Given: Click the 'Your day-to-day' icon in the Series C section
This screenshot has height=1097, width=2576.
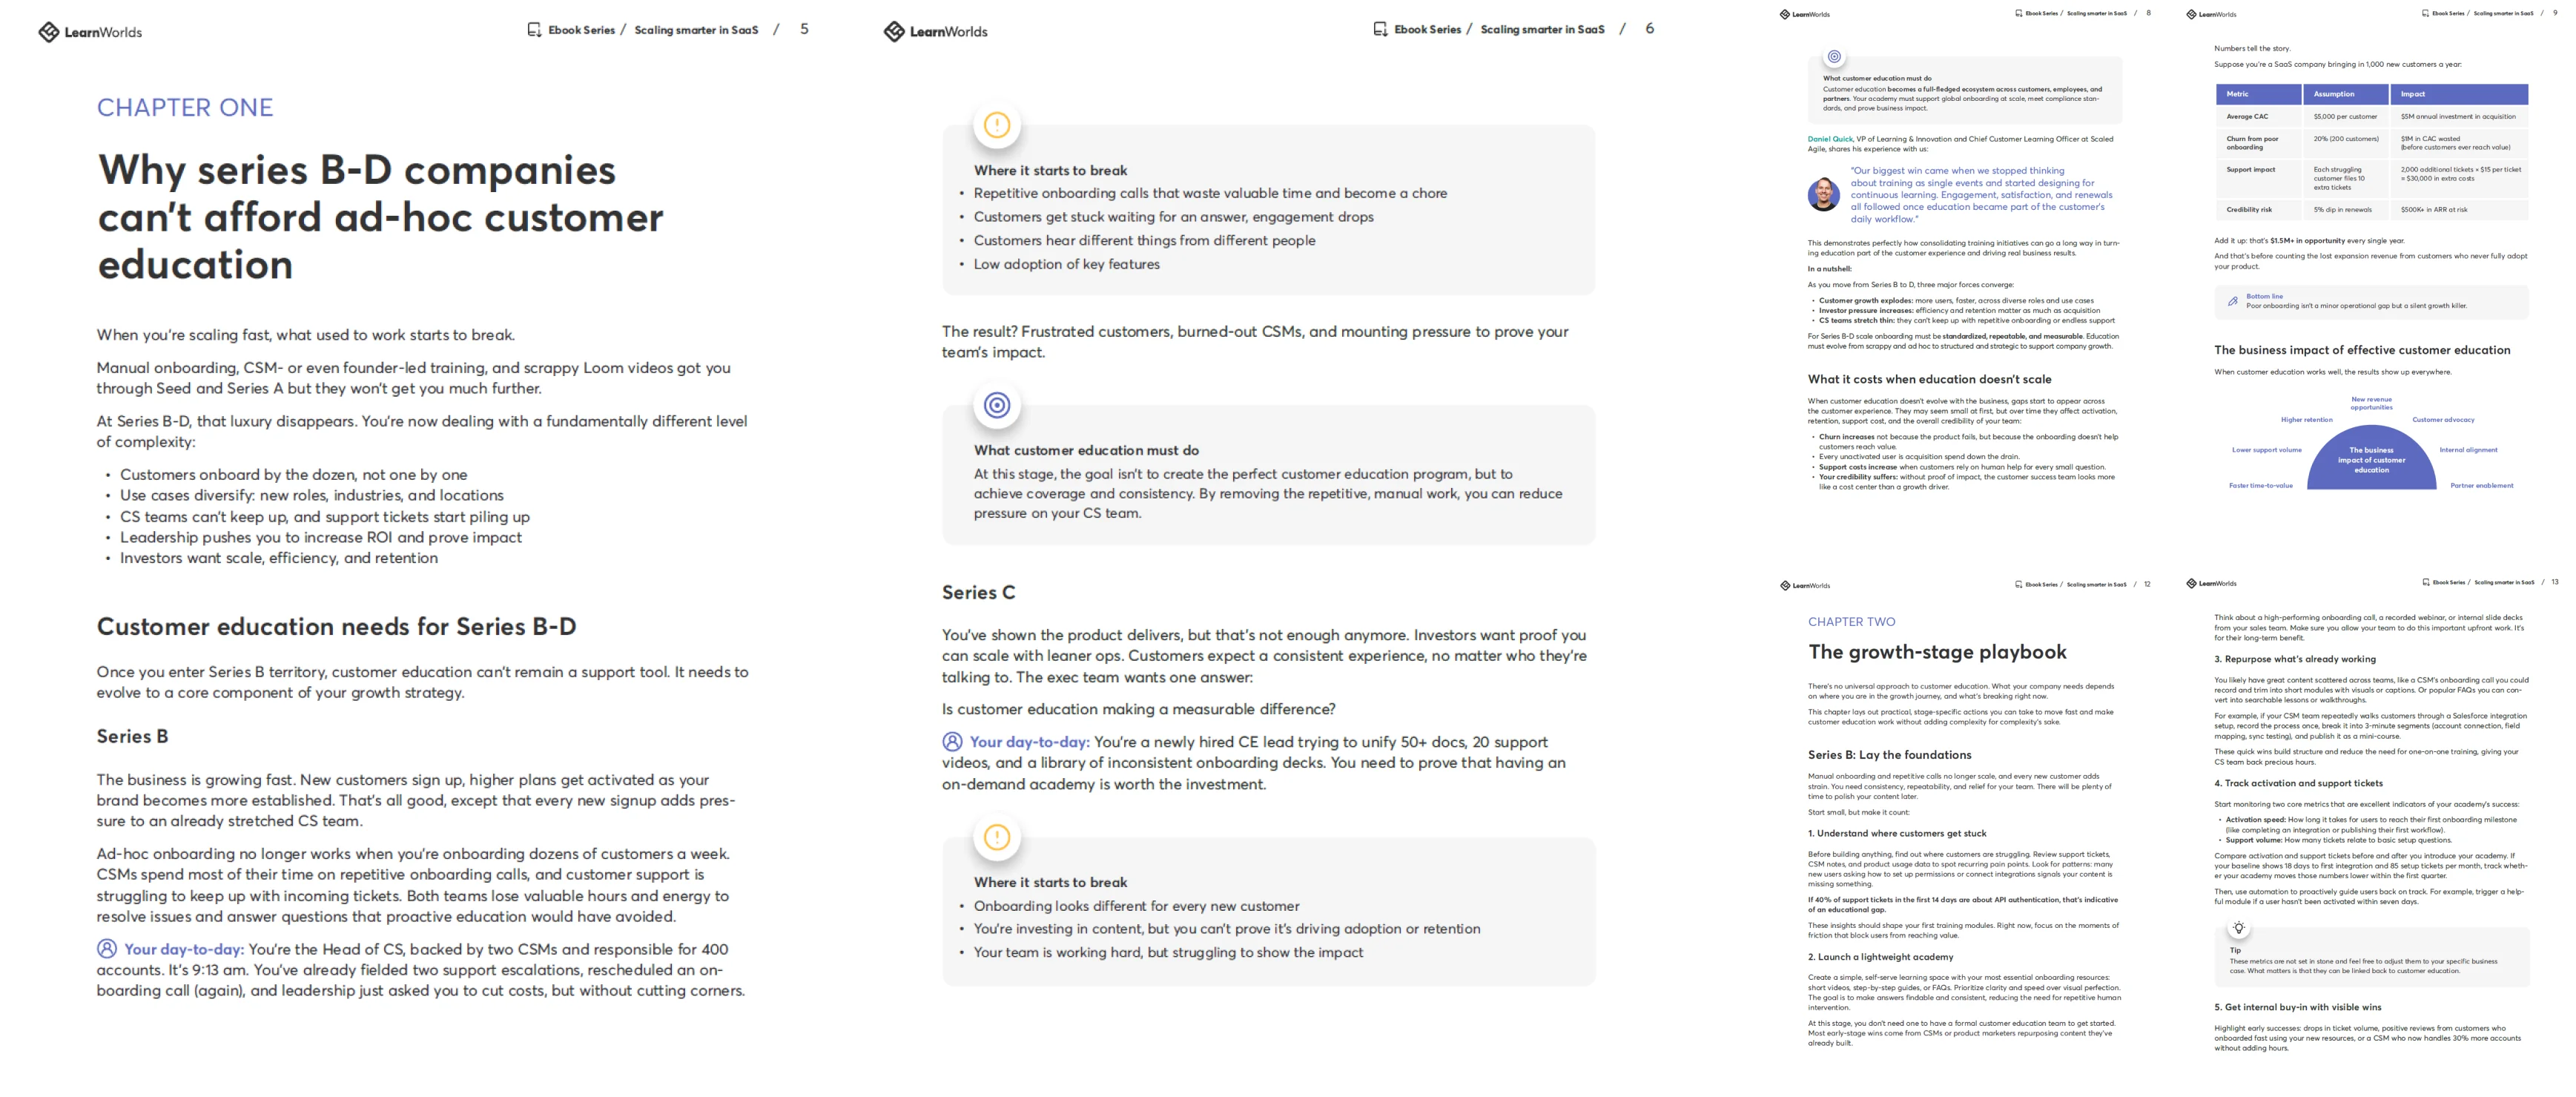Looking at the screenshot, I should pos(953,741).
